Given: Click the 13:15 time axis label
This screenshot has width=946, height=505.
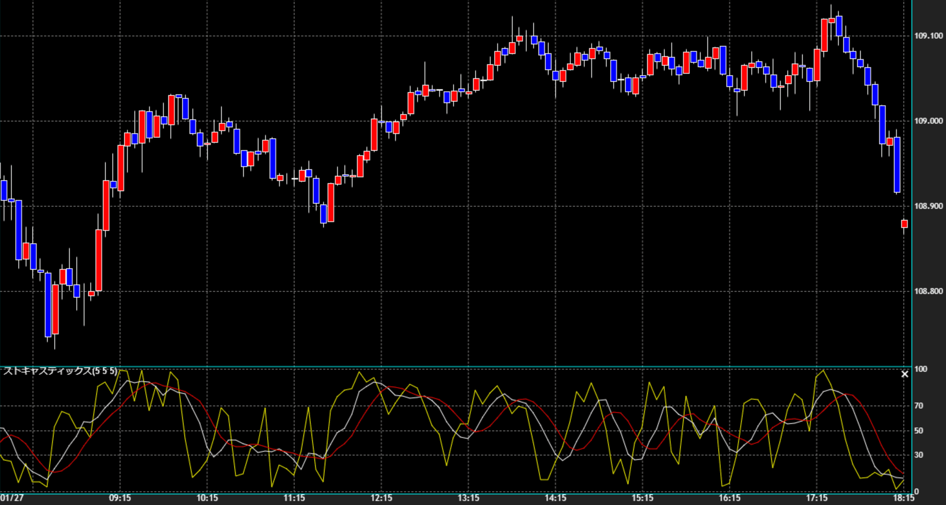Looking at the screenshot, I should (x=468, y=498).
